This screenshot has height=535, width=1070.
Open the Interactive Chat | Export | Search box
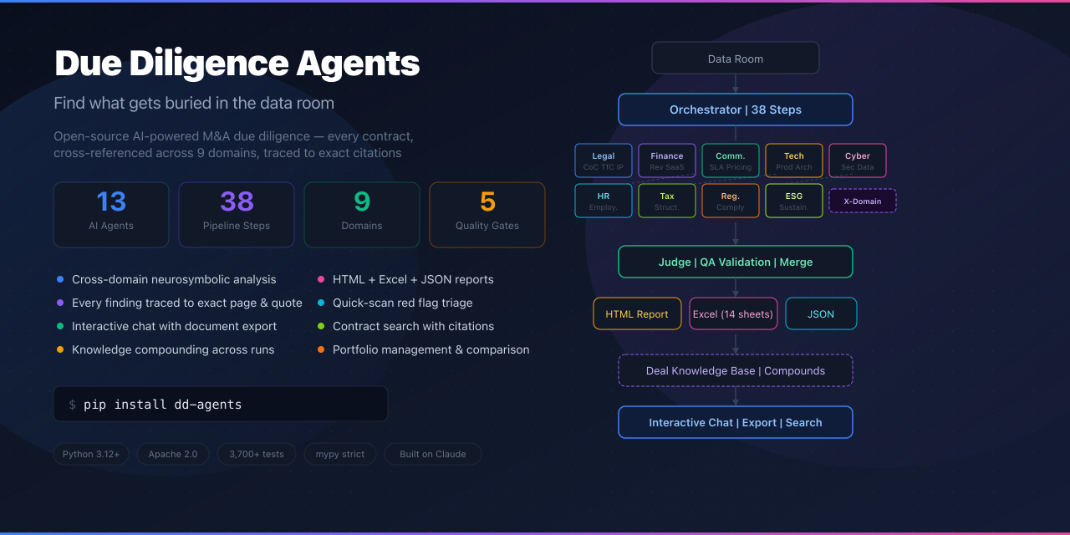pyautogui.click(x=736, y=422)
